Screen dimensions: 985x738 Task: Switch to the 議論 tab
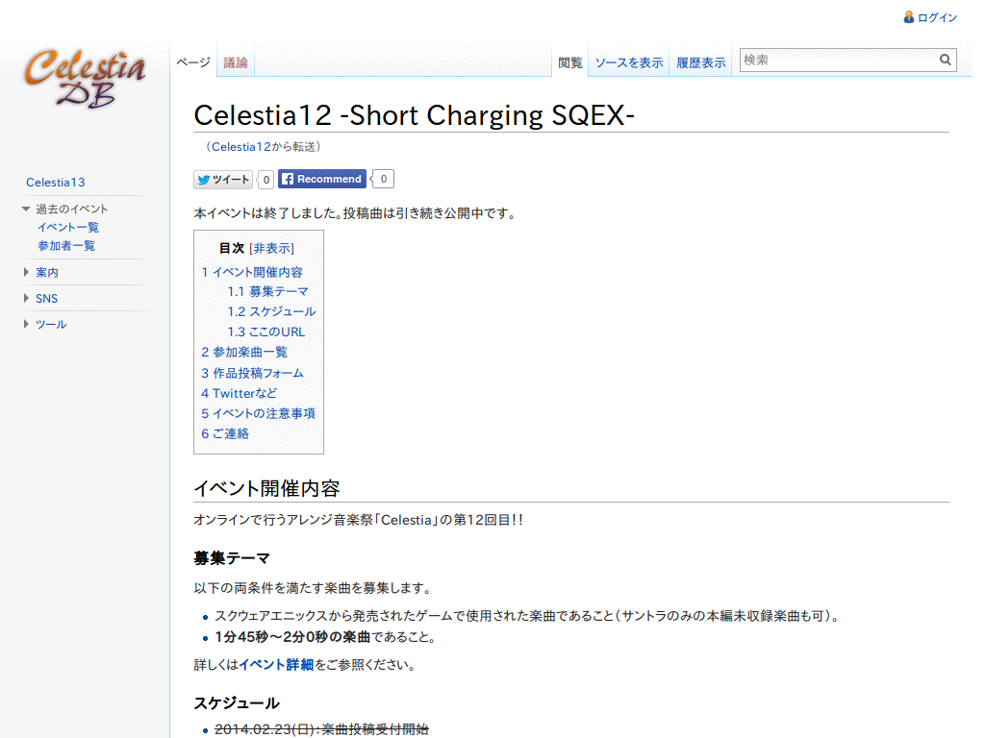236,62
